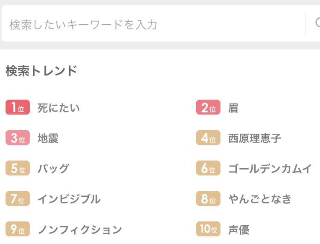Tap the 声優 trend entry
Screen dimensions: 320x244
(239, 230)
